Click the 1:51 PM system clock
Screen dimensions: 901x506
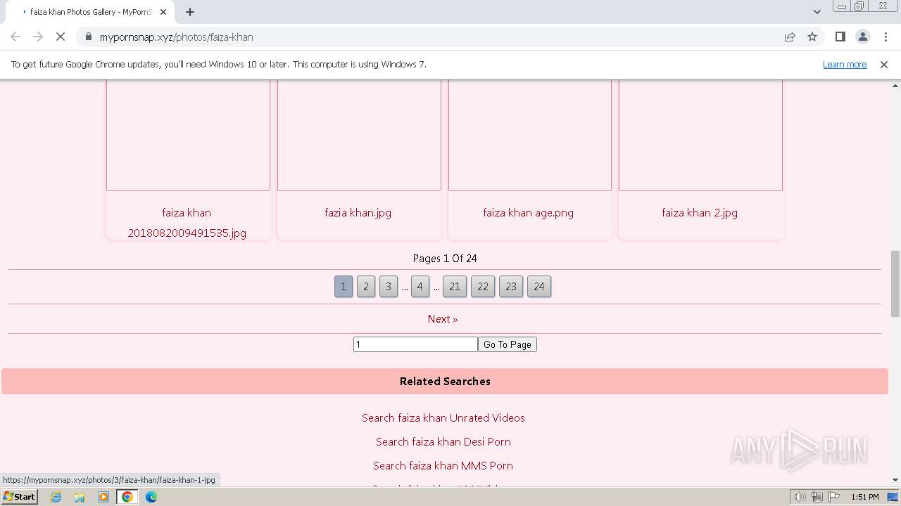click(865, 497)
